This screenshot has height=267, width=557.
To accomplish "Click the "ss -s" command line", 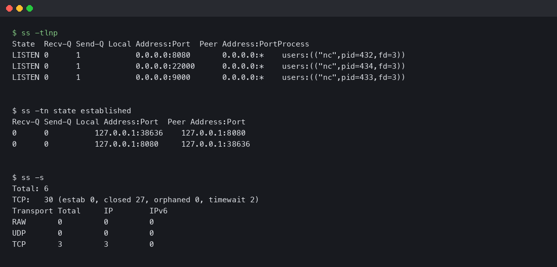I will pyautogui.click(x=28, y=177).
